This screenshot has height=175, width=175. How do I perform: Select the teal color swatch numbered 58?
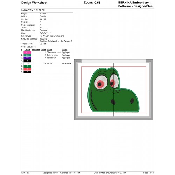[x=27, y=55]
